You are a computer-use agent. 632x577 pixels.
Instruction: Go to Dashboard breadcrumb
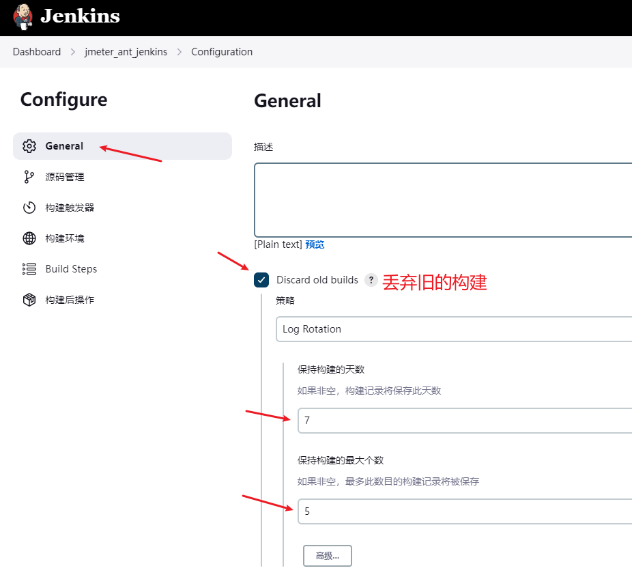[37, 52]
